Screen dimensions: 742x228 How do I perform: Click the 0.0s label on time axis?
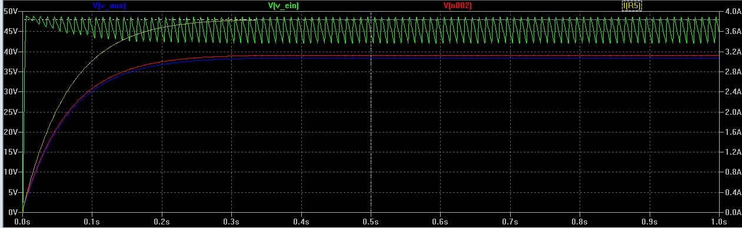point(23,222)
